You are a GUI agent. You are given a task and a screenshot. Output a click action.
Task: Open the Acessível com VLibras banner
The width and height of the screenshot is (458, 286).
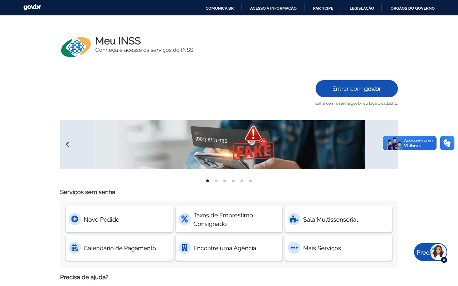pos(409,143)
